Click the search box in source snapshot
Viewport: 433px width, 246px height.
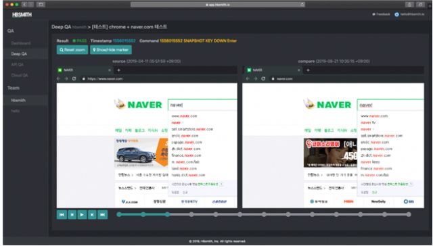click(x=202, y=105)
